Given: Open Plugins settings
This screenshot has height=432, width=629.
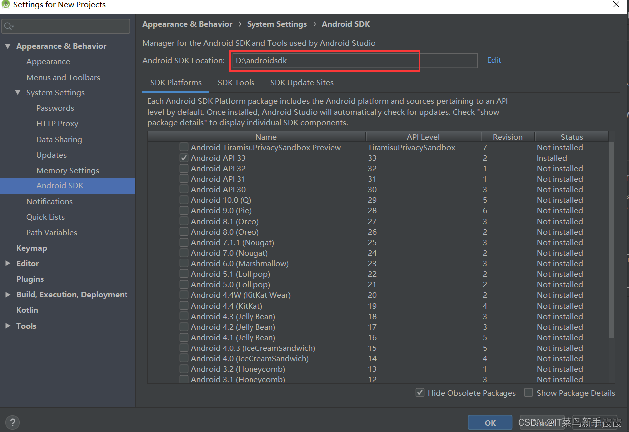Looking at the screenshot, I should [x=30, y=279].
